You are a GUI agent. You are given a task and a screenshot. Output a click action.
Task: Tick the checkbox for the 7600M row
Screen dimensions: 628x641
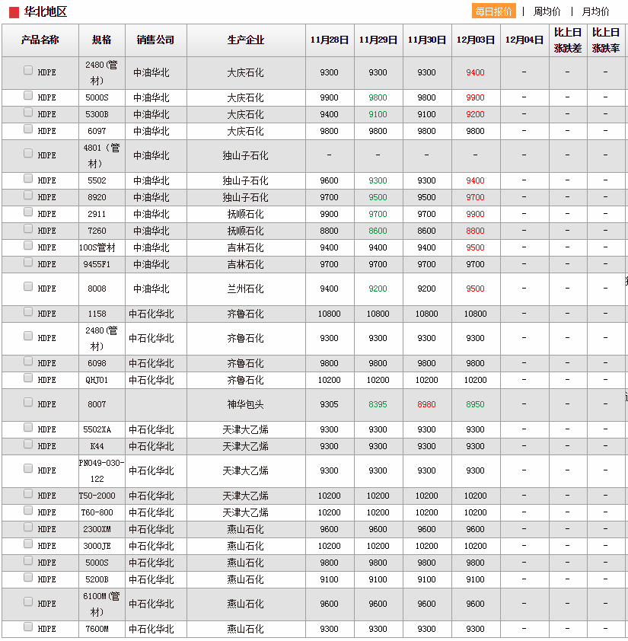pos(28,627)
